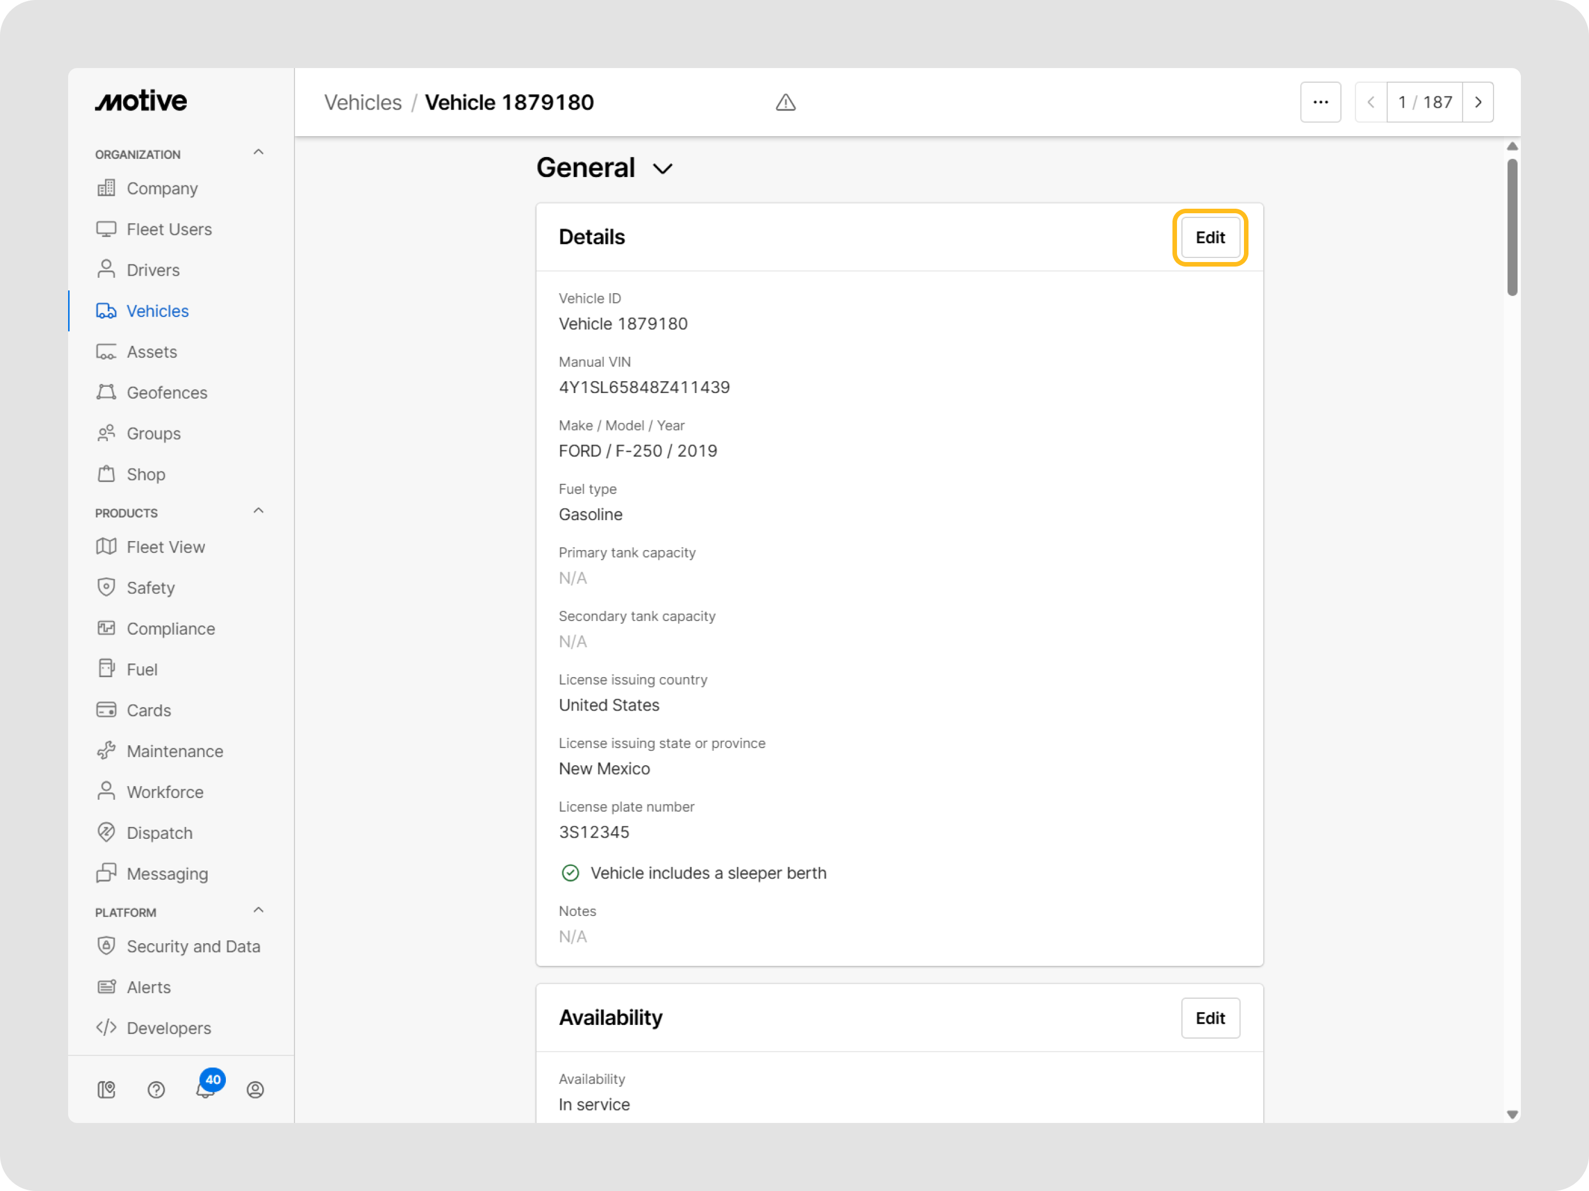Click Edit button in Availability card
The width and height of the screenshot is (1589, 1191).
point(1210,1018)
